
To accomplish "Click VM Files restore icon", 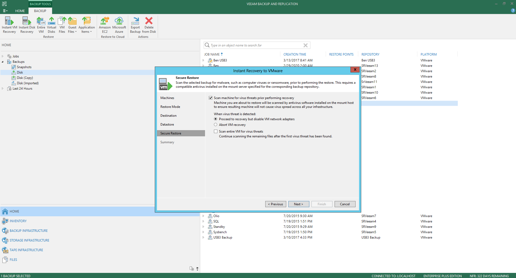I will click(62, 25).
